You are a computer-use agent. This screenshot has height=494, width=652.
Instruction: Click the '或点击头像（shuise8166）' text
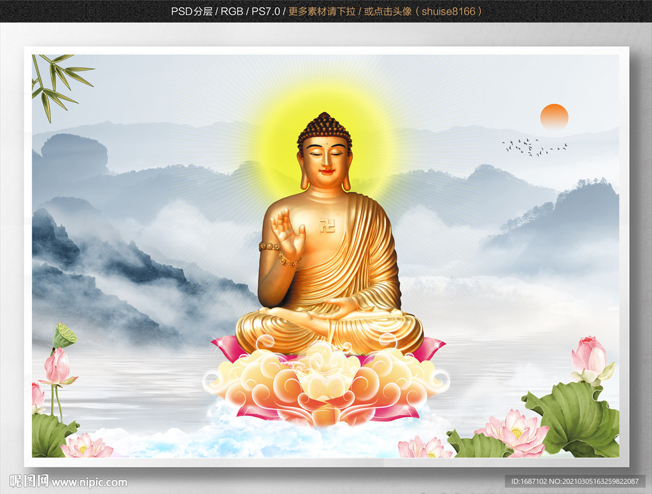423,11
